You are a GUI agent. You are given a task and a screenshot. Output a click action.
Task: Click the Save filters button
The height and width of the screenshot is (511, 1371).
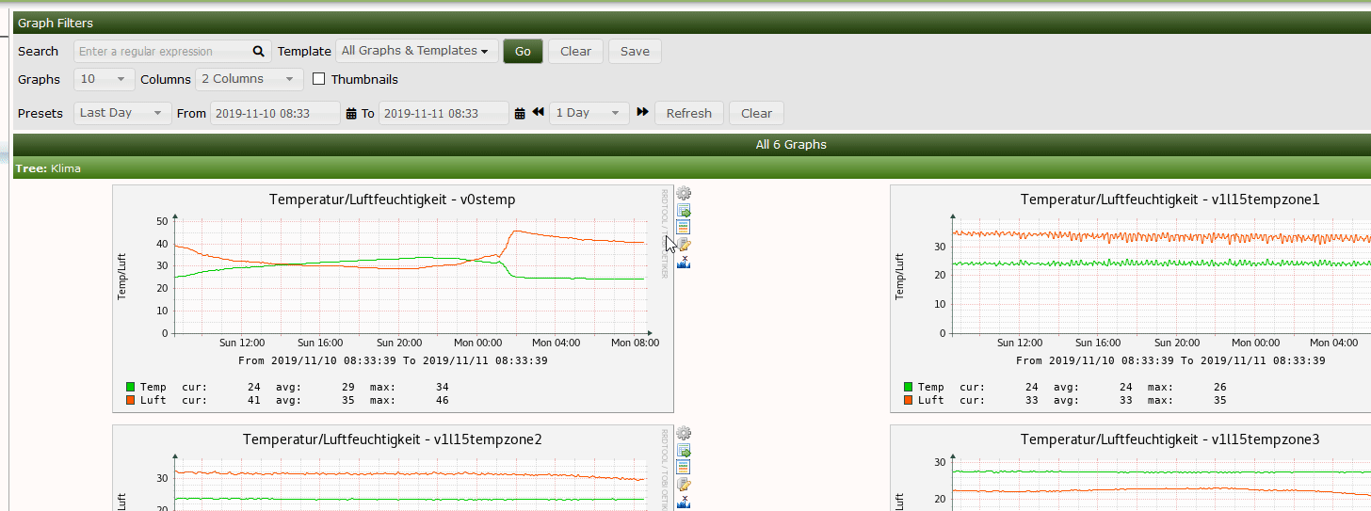pos(635,51)
